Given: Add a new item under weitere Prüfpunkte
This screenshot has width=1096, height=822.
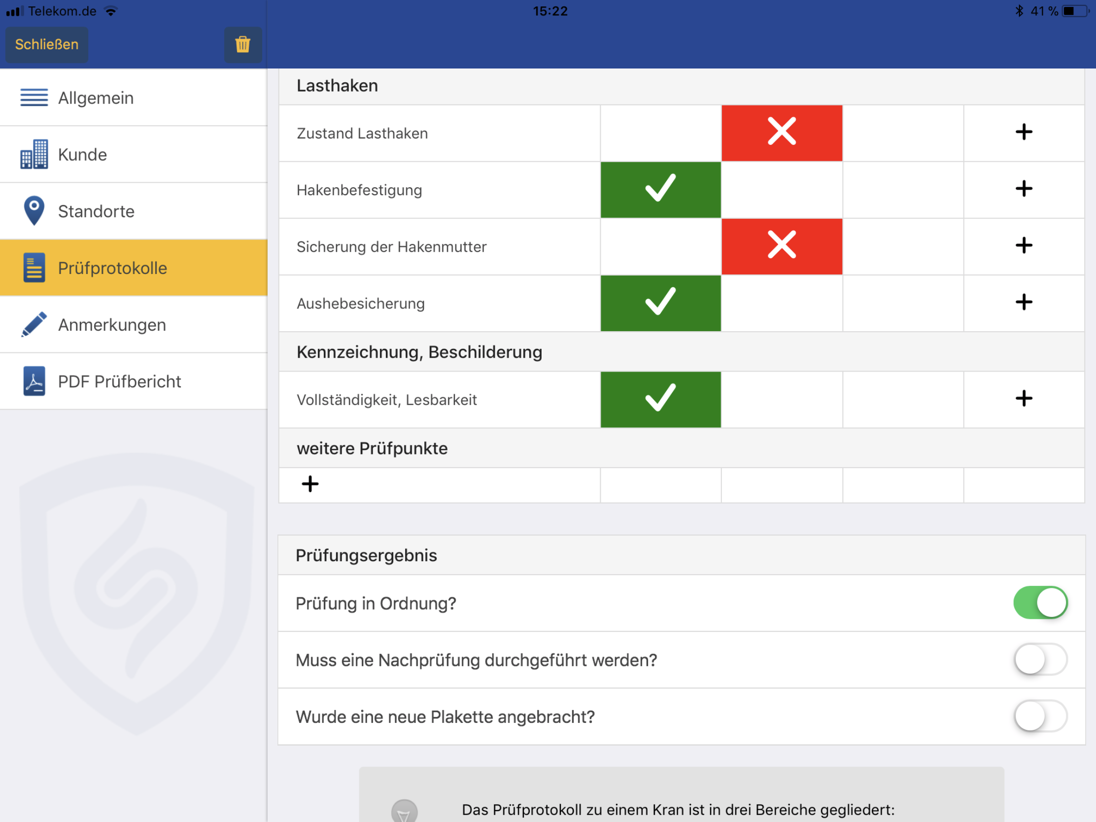Looking at the screenshot, I should pos(310,484).
